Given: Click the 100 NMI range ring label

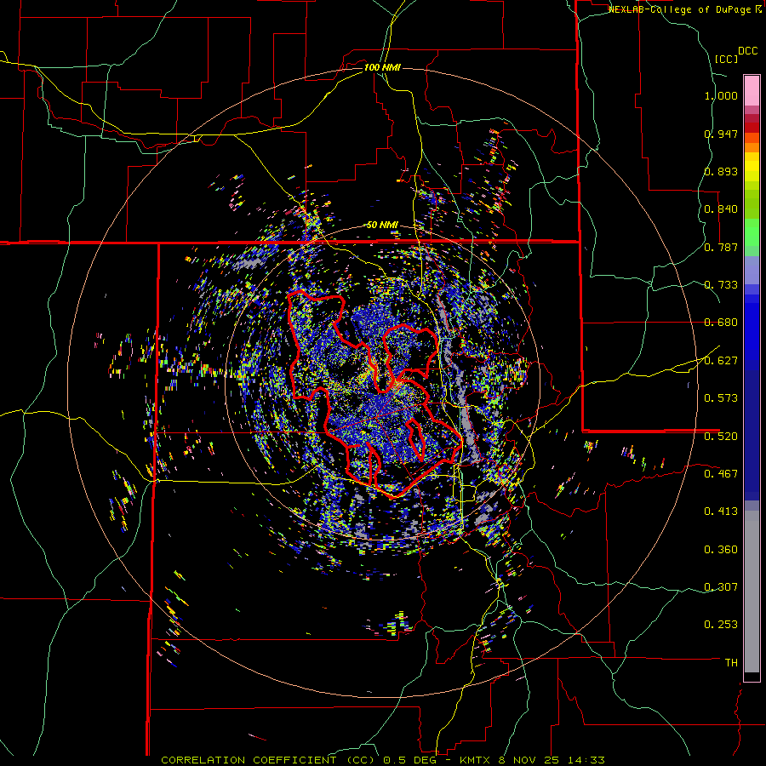Looking at the screenshot, I should pos(382,67).
